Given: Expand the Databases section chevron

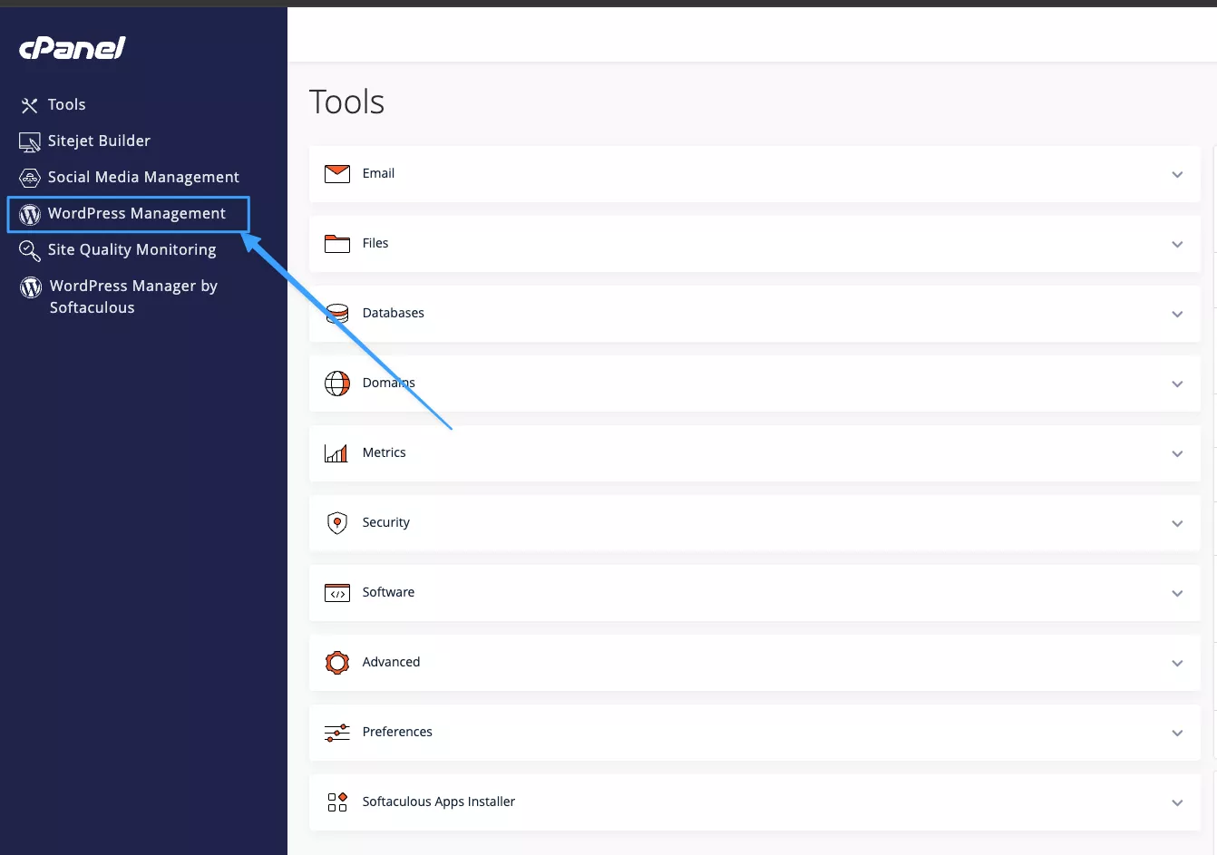Looking at the screenshot, I should tap(1177, 314).
